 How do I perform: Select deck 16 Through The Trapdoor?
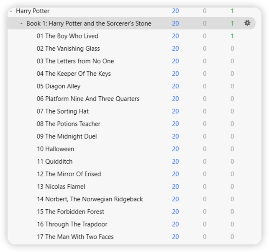(x=72, y=224)
